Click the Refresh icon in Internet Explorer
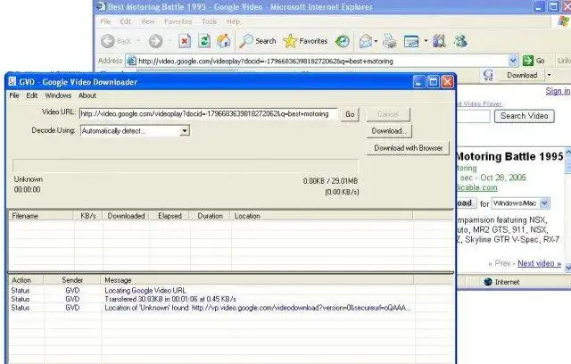 click(x=204, y=41)
